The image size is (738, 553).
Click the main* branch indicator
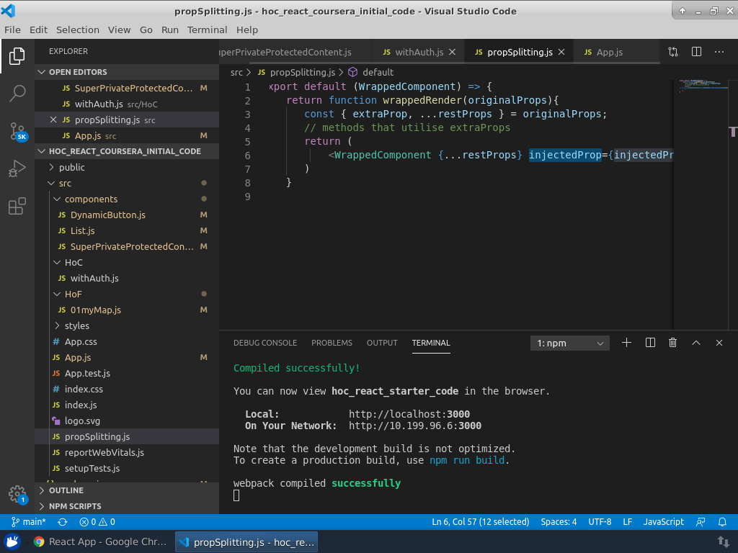29,522
